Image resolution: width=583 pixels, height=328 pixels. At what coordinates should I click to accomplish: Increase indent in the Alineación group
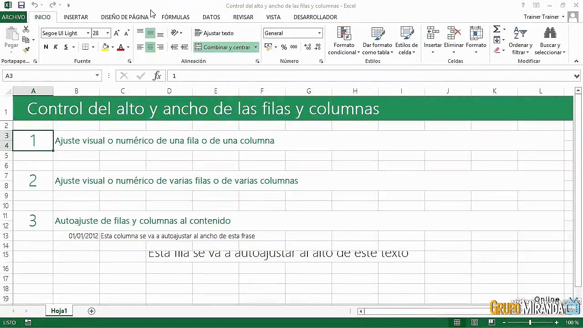click(x=184, y=47)
